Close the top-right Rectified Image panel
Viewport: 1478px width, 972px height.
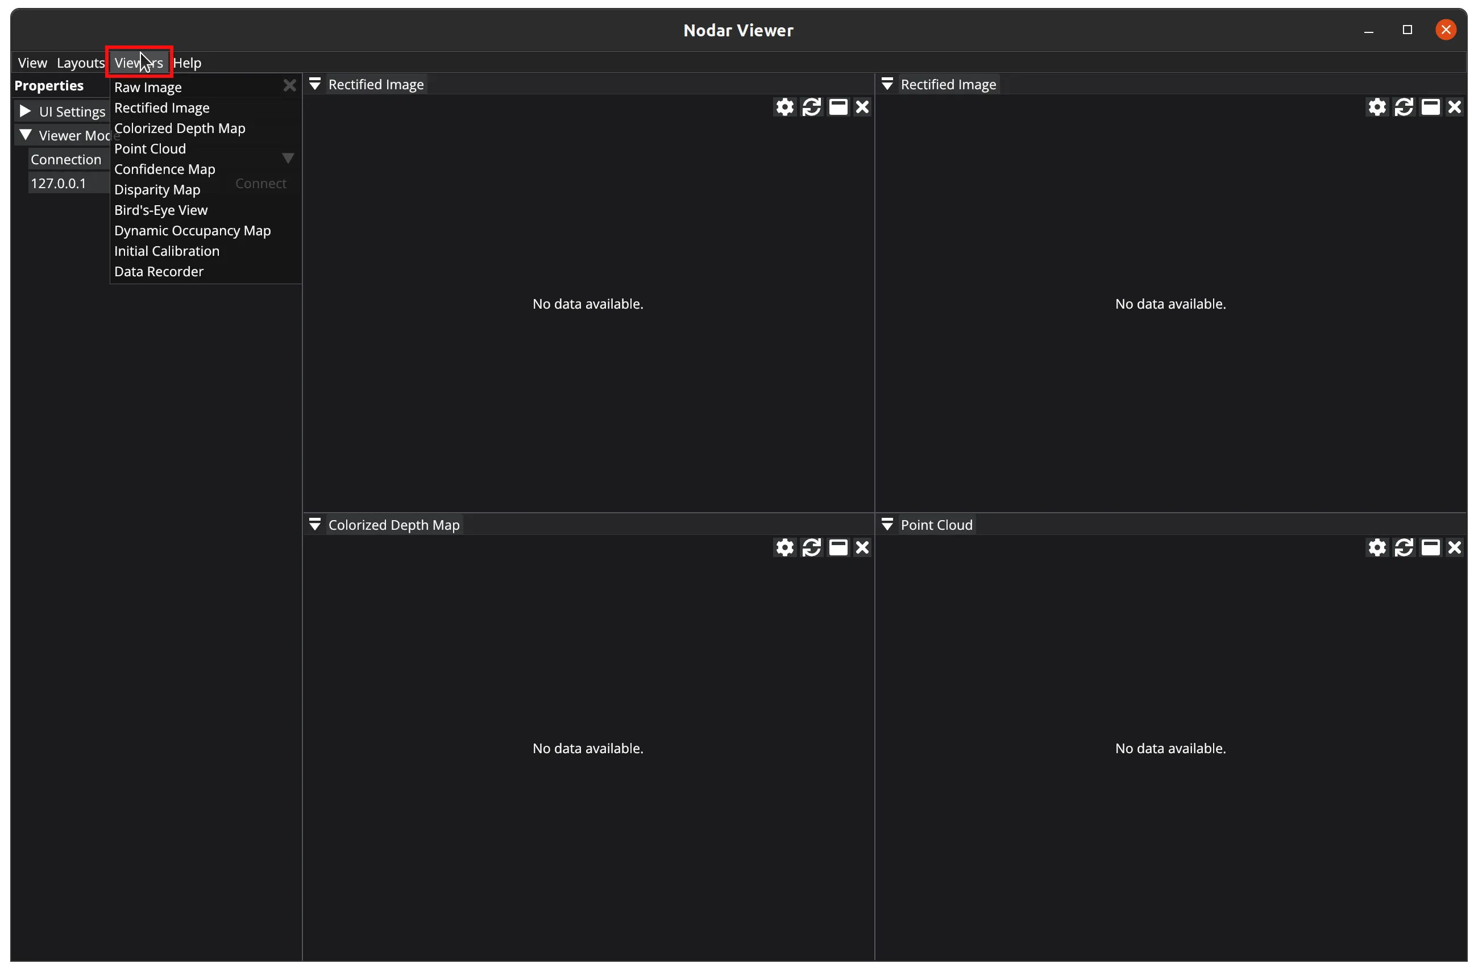1454,107
